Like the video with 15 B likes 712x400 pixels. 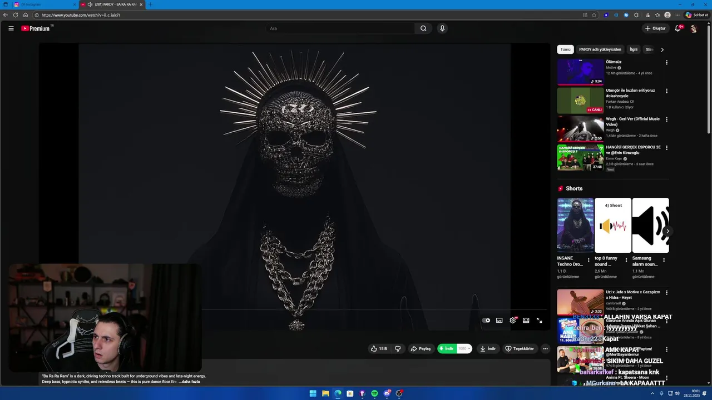click(378, 349)
